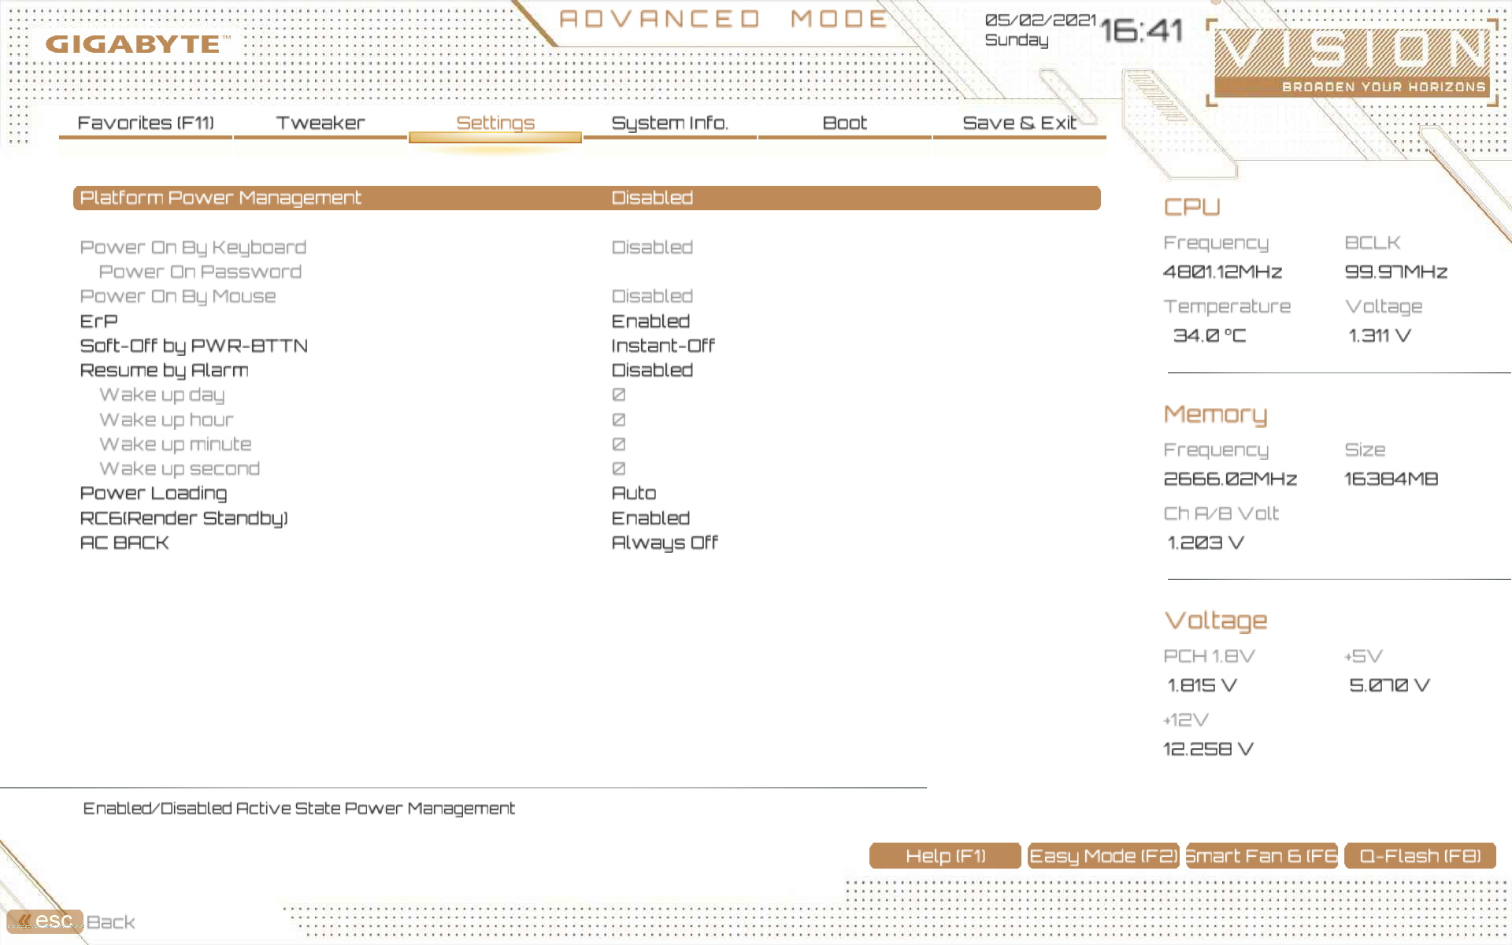The image size is (1512, 945).
Task: Click the VISION brand logo
Action: pyautogui.click(x=1351, y=61)
